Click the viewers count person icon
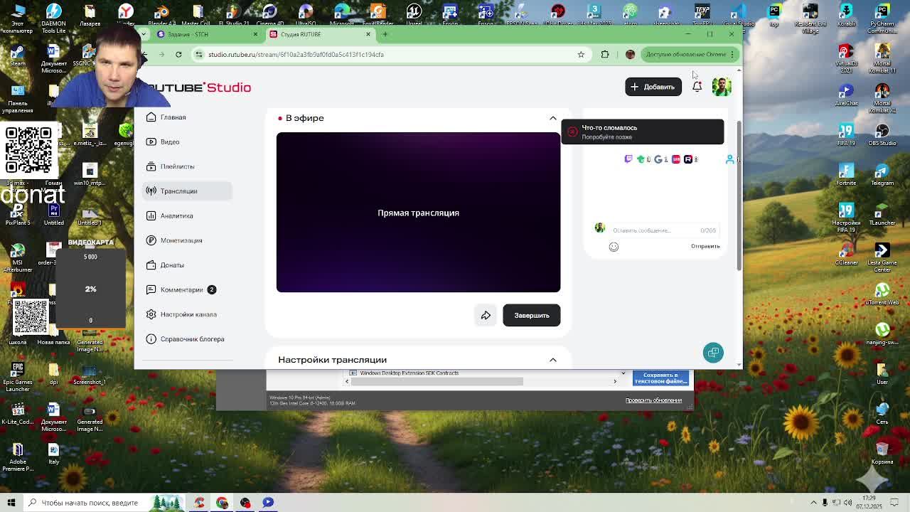 pyautogui.click(x=729, y=159)
